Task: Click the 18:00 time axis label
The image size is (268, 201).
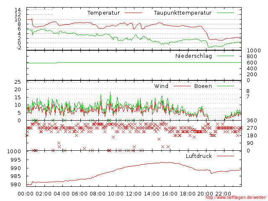Action: pyautogui.click(x=187, y=194)
